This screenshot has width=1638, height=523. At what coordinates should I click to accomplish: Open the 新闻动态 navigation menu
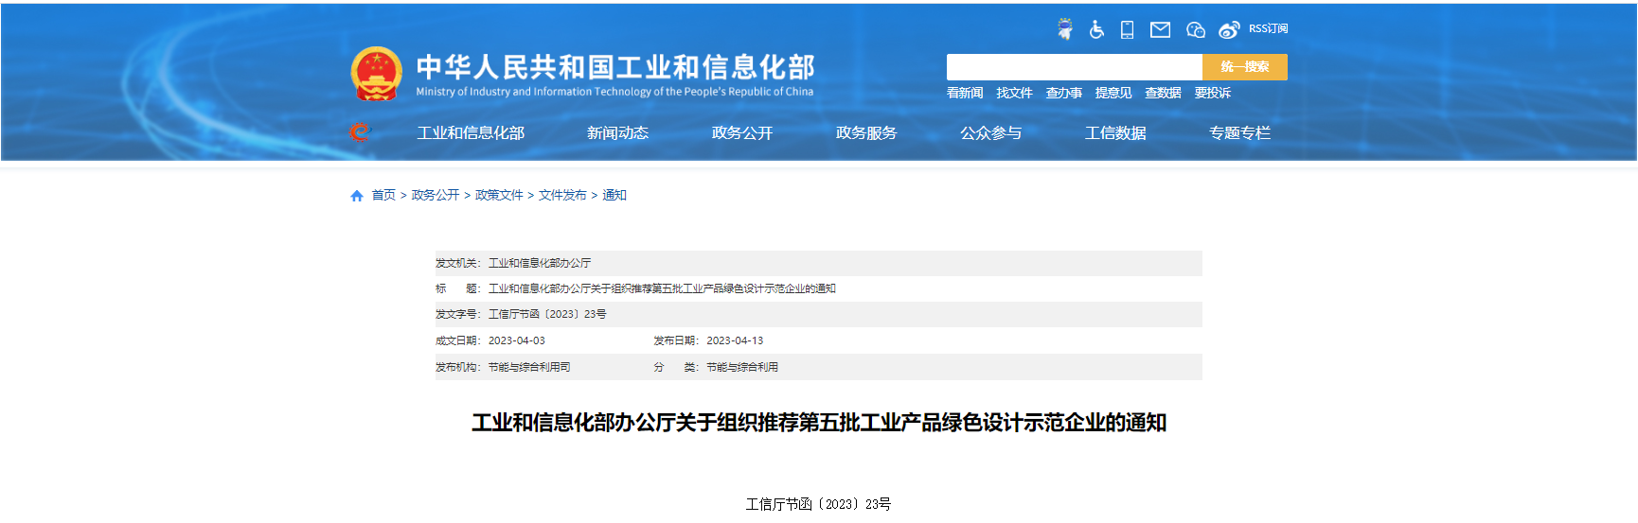[617, 133]
